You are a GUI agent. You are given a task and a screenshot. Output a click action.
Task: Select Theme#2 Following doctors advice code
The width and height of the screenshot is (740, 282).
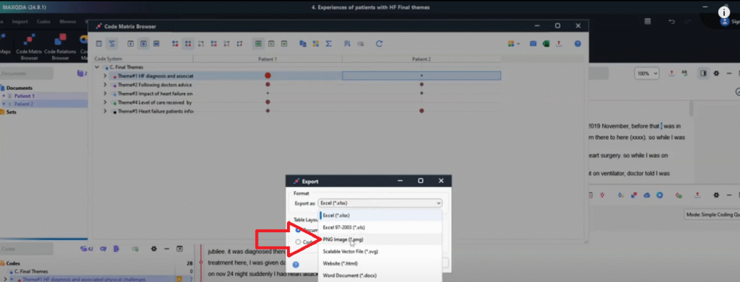(x=155, y=84)
